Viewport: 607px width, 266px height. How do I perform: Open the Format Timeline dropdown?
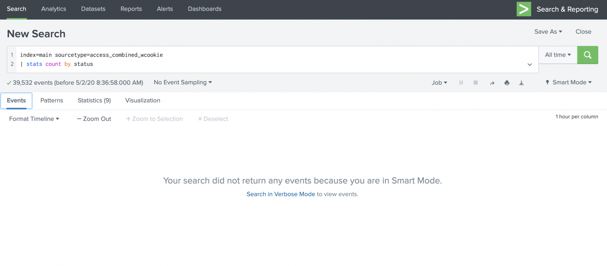coord(34,119)
